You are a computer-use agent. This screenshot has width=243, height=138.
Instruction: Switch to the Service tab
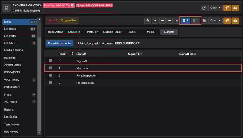[x=74, y=32]
